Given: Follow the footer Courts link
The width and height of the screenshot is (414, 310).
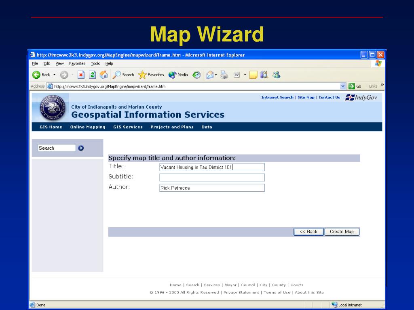Looking at the screenshot, I should 297,285.
